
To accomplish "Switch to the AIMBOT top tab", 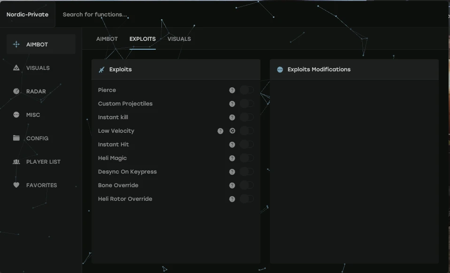I will tap(107, 39).
